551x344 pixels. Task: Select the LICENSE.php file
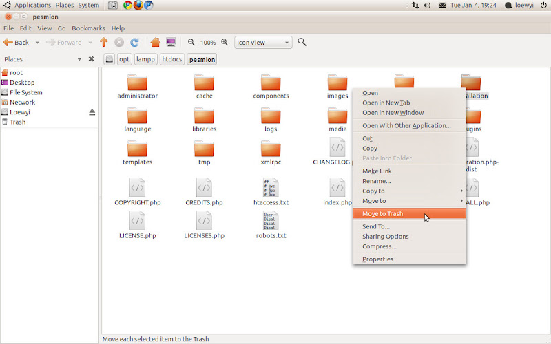137,225
